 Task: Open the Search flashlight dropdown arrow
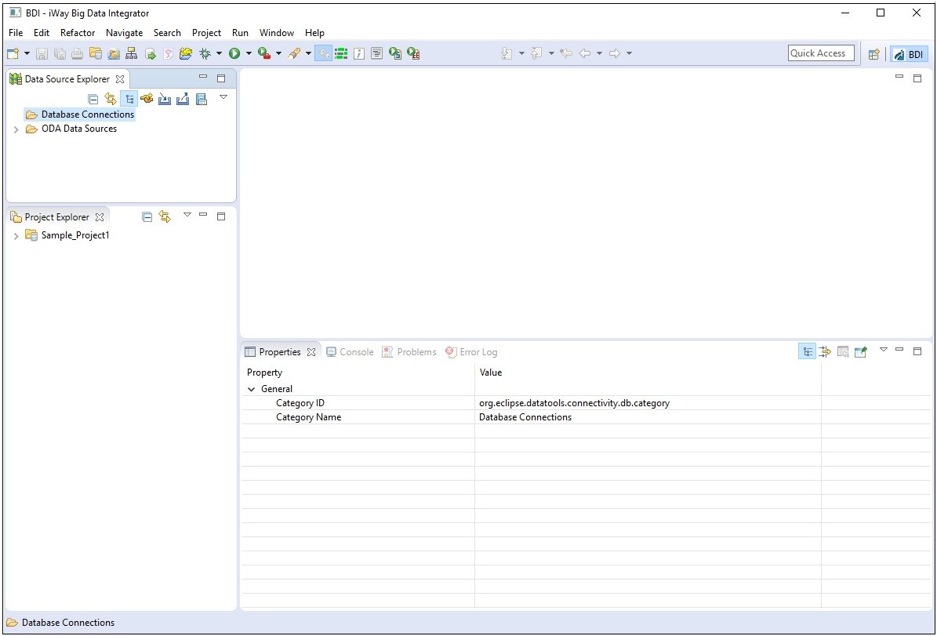pyautogui.click(x=308, y=54)
